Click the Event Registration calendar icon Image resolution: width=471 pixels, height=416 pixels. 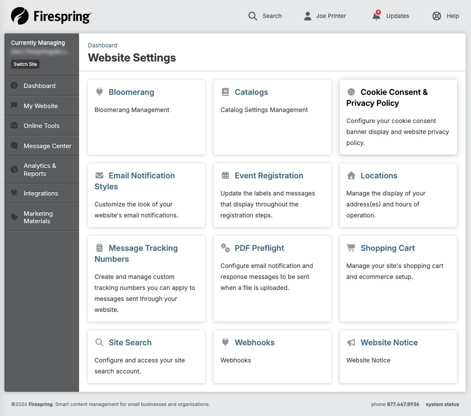click(x=225, y=175)
